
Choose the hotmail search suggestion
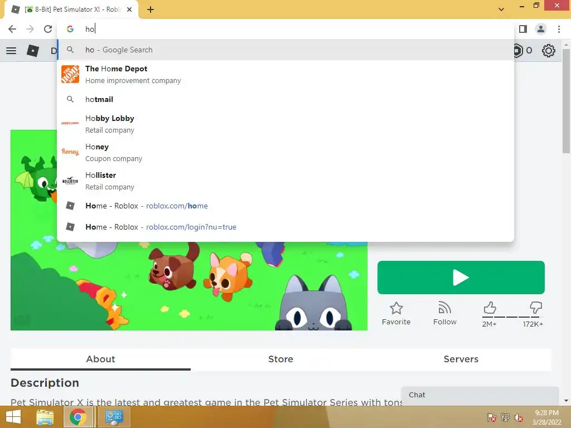click(x=285, y=99)
